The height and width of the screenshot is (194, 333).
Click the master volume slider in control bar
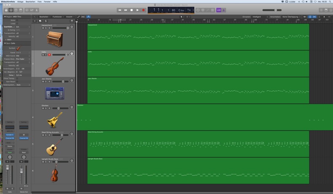click(x=272, y=10)
